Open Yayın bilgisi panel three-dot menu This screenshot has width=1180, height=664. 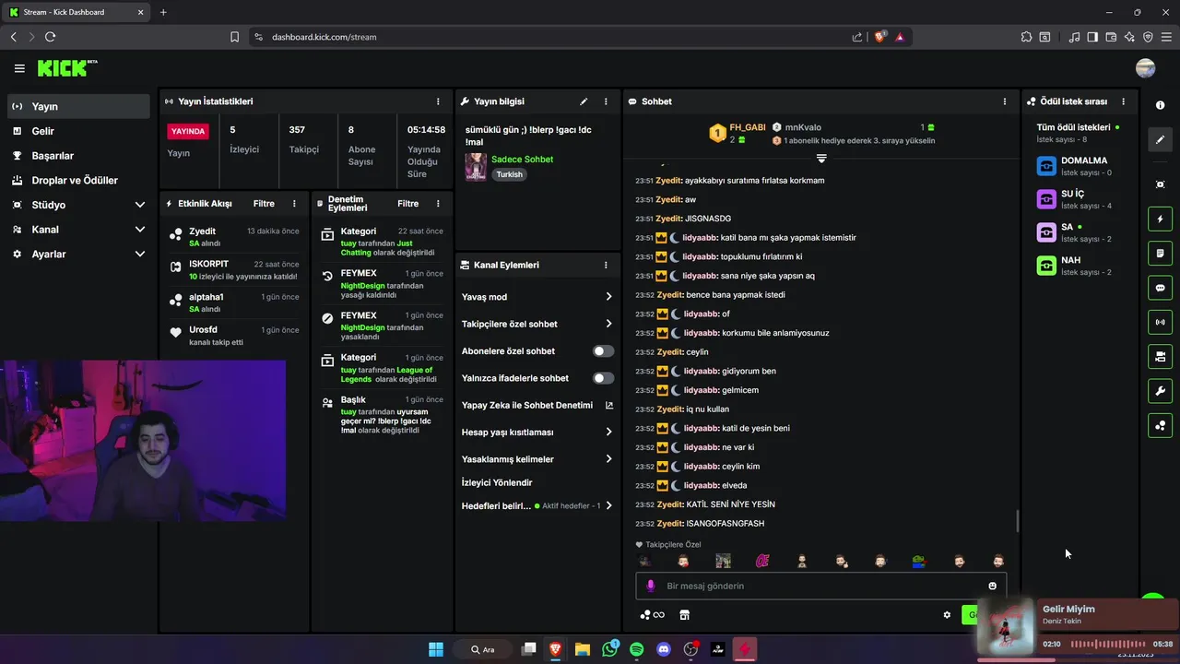click(606, 101)
